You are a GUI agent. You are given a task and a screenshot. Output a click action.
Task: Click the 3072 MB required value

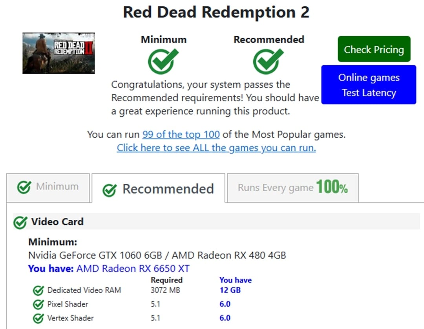point(165,290)
